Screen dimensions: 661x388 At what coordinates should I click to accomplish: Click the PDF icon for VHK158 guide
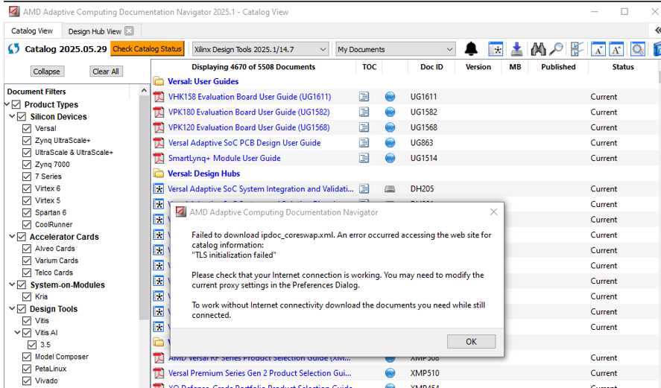[158, 97]
